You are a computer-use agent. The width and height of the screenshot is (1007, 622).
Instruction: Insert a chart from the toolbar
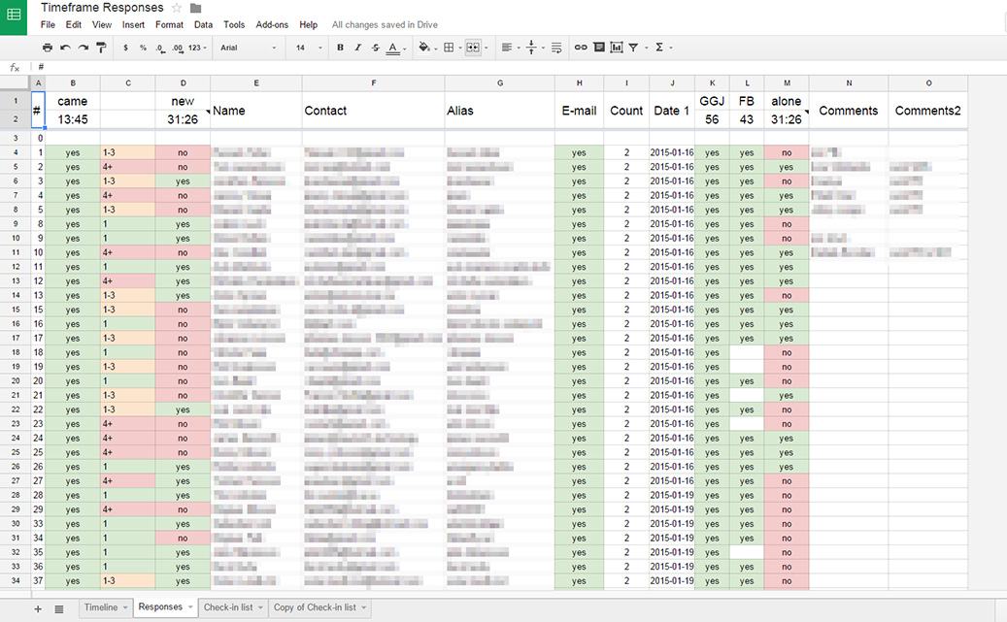coord(616,47)
